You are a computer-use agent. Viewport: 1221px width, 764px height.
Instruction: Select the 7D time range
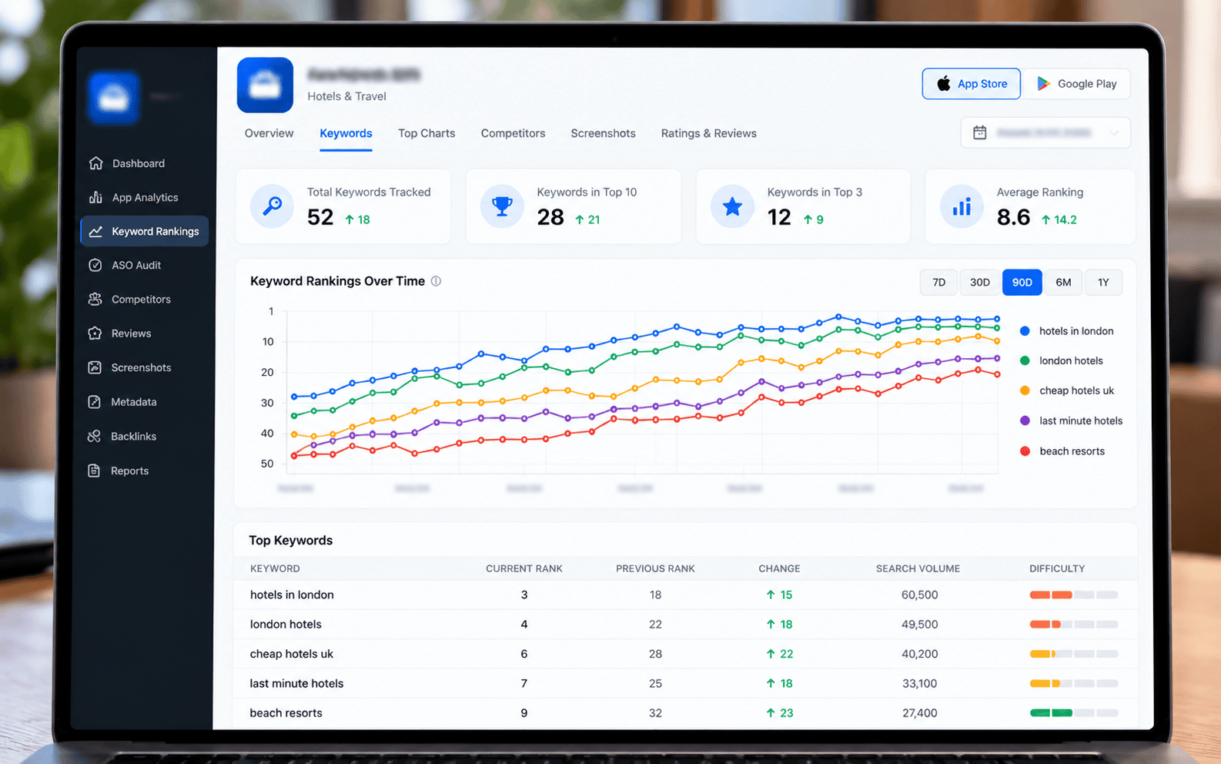[938, 282]
